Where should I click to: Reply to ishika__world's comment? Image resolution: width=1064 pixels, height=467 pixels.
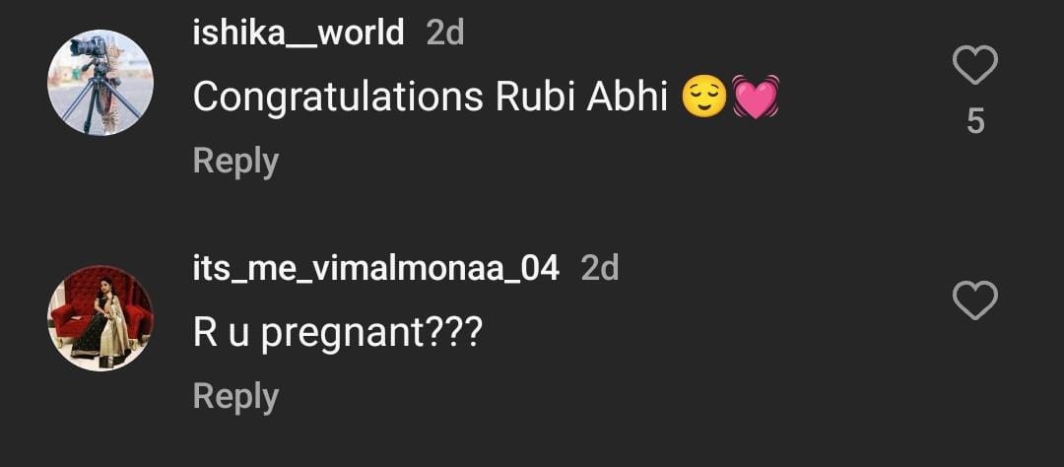[x=235, y=161]
